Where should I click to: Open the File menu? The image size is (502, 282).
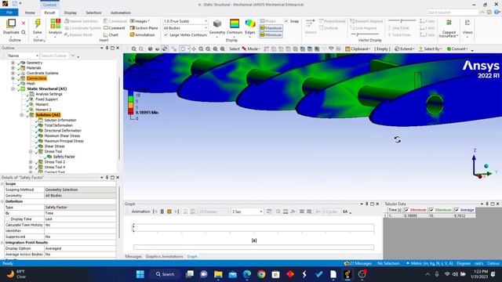coord(9,13)
